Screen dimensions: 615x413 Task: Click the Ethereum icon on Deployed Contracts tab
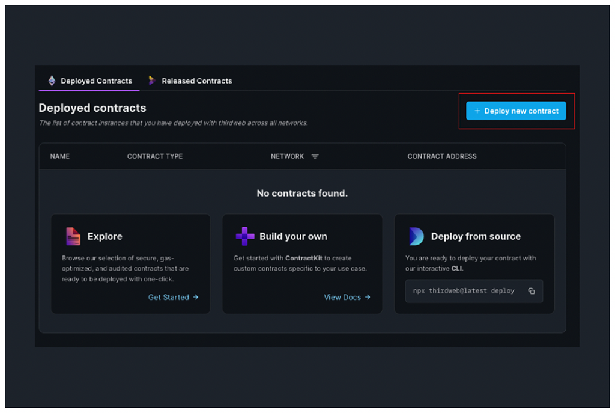[52, 81]
